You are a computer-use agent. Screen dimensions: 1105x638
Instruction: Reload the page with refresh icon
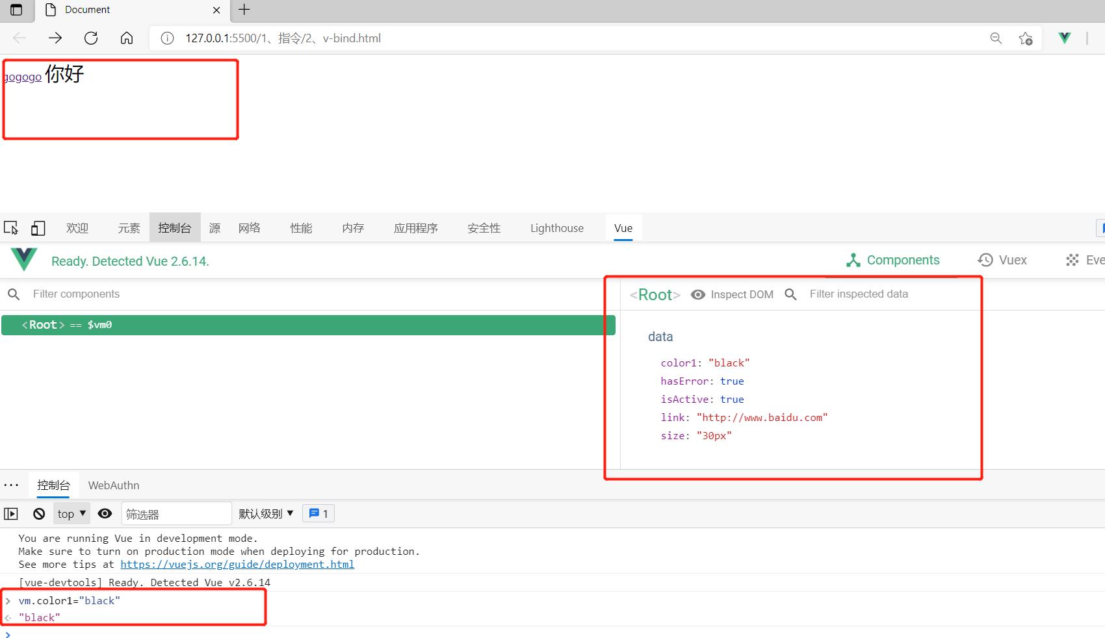coord(91,38)
